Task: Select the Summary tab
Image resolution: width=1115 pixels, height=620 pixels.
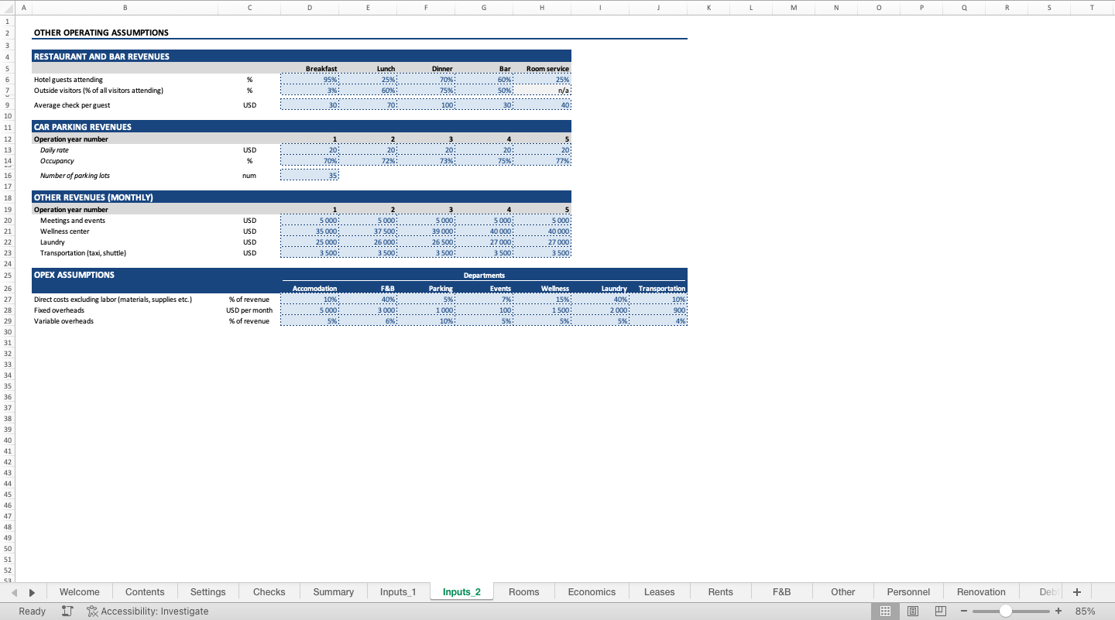Action: pyautogui.click(x=333, y=591)
